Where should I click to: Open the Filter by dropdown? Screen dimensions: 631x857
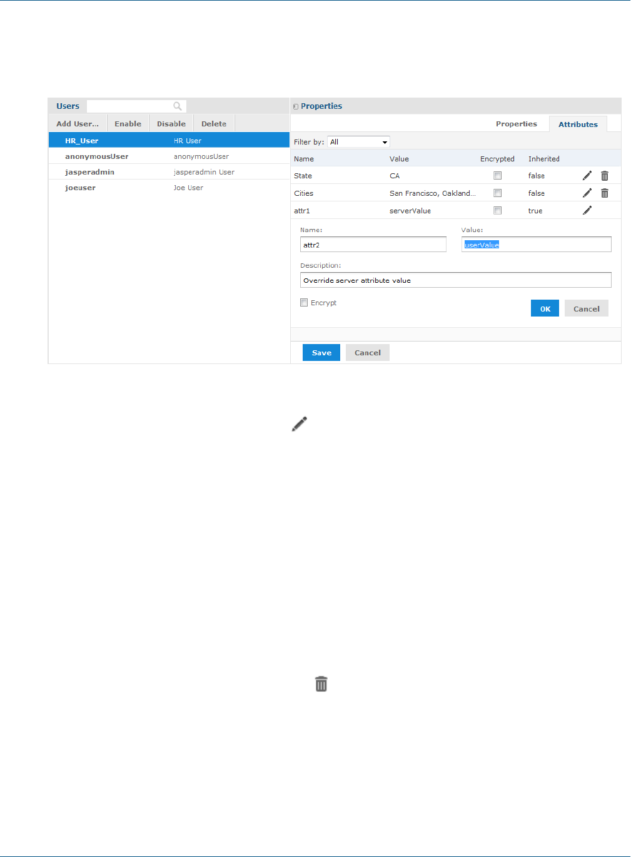pos(359,142)
